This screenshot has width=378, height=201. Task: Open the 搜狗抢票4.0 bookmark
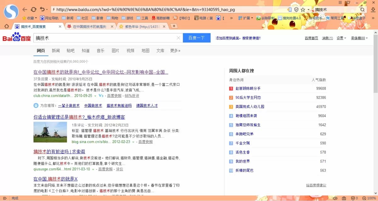pos(289,18)
